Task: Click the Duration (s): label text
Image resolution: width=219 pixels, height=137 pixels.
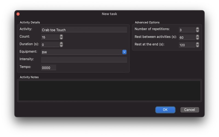Action: pyautogui.click(x=29, y=44)
